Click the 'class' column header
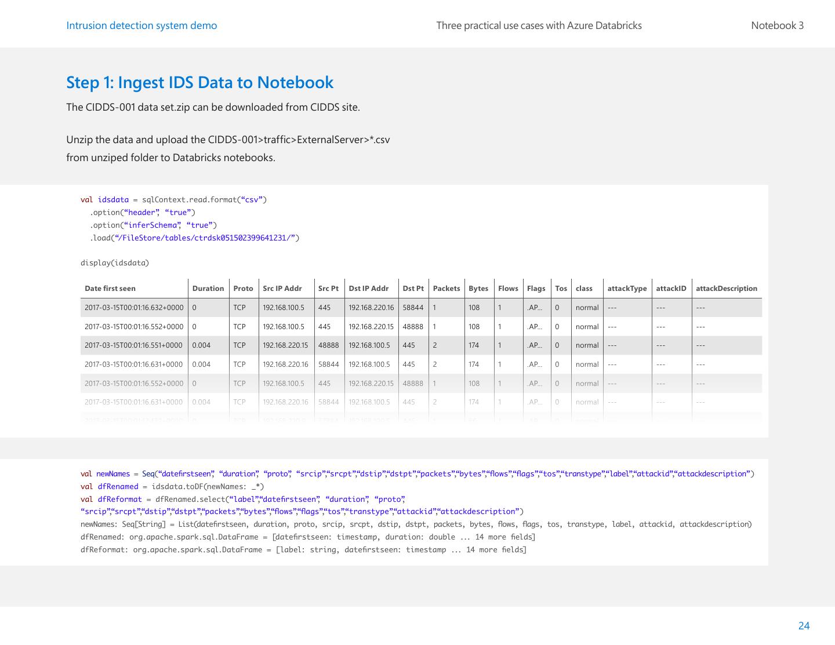This screenshot has height=645, width=835. [584, 289]
